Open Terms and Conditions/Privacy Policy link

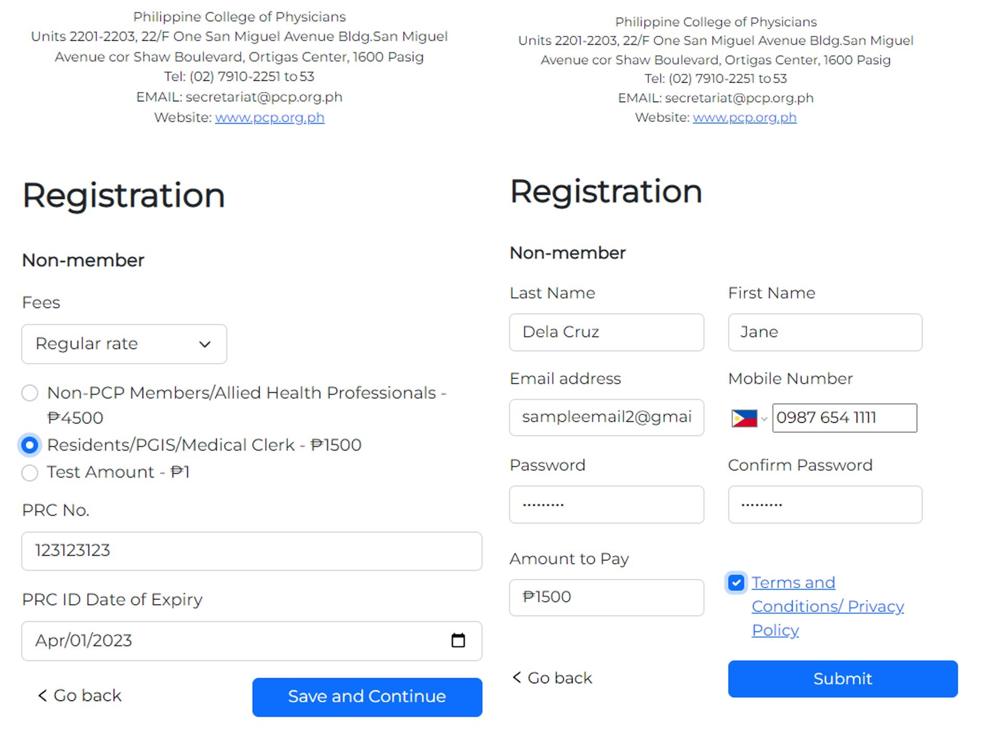(827, 606)
